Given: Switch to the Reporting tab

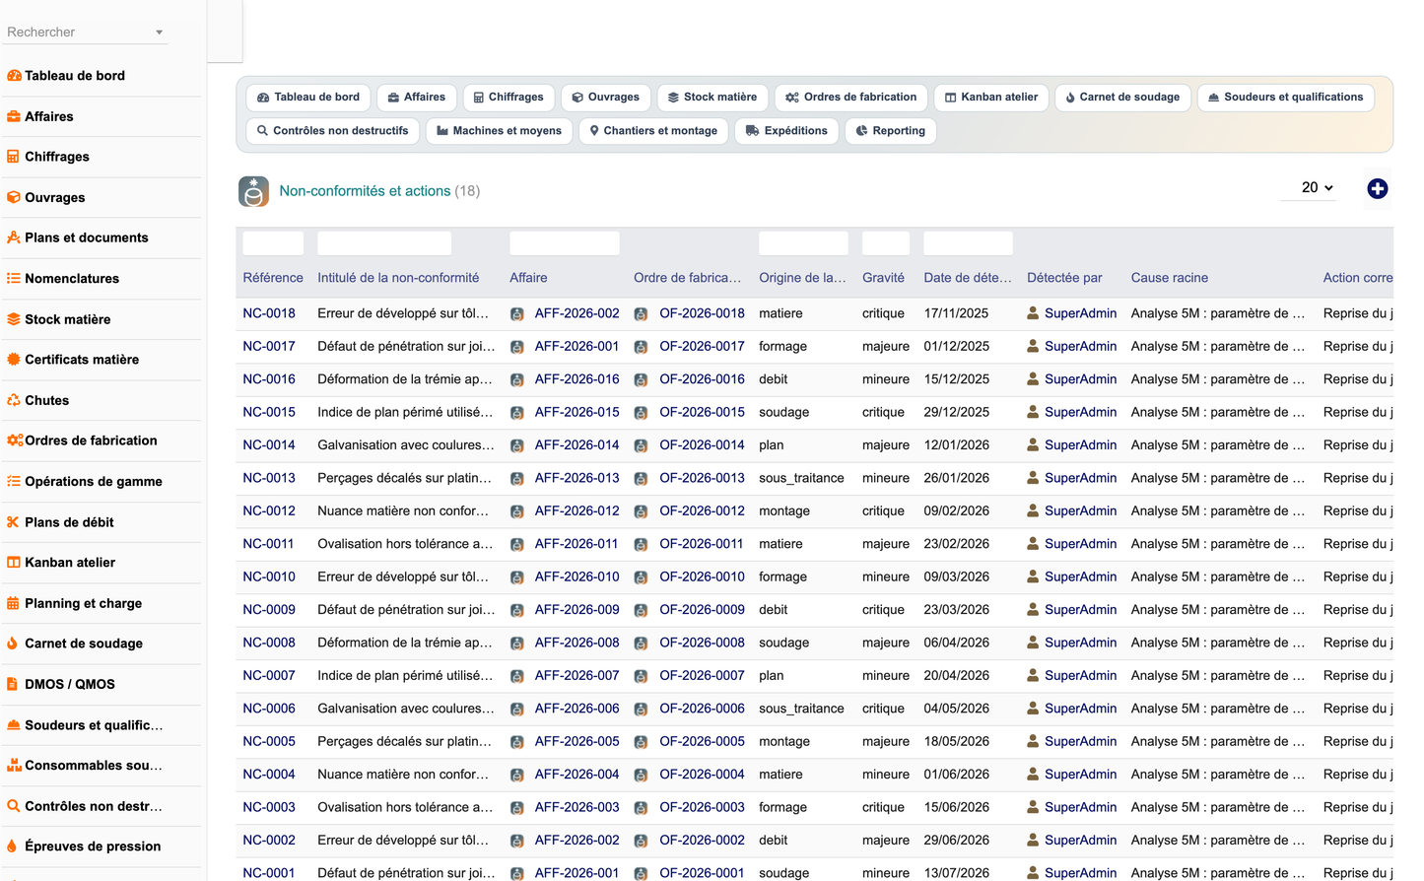Looking at the screenshot, I should tap(890, 131).
